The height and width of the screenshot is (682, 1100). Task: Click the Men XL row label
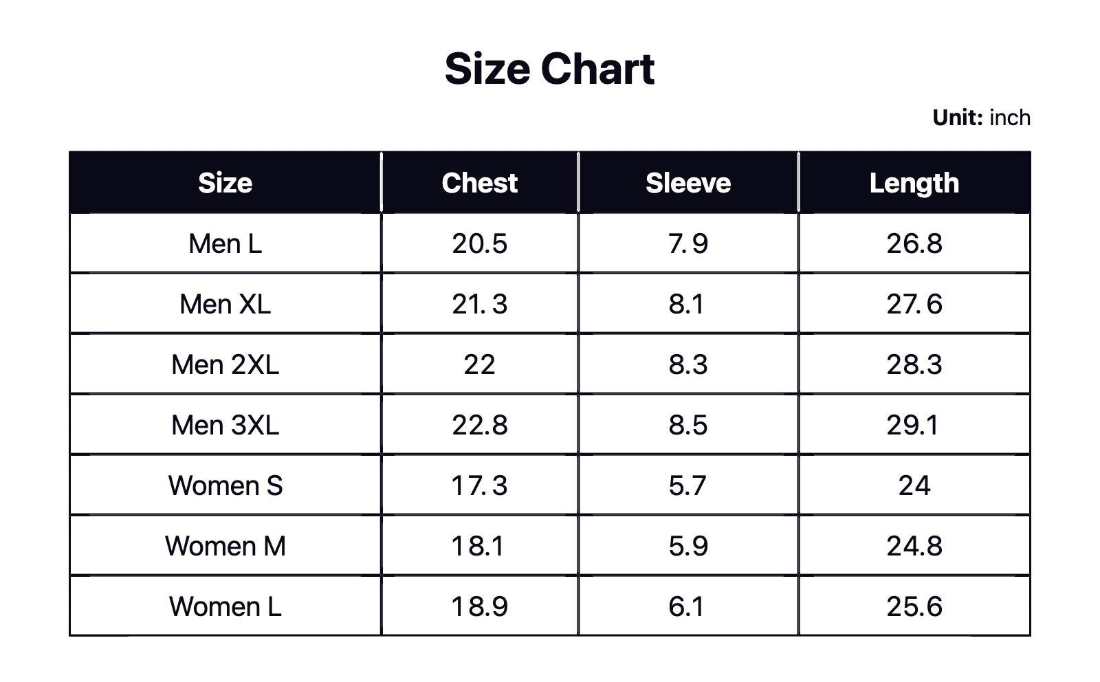pos(225,304)
